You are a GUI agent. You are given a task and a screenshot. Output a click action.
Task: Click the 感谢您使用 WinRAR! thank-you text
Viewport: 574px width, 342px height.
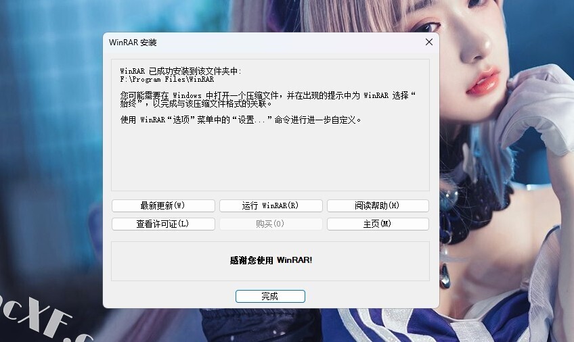271,260
